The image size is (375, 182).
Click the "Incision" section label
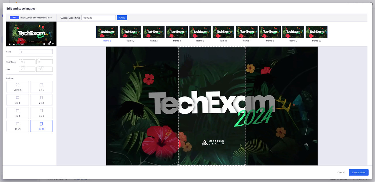click(x=10, y=78)
